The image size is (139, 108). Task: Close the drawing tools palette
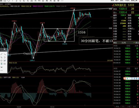coord(4,49)
